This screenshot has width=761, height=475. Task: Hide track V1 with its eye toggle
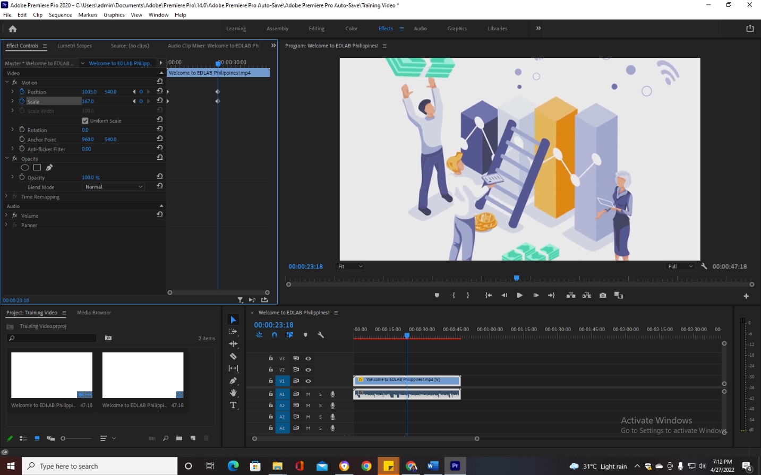coord(308,381)
